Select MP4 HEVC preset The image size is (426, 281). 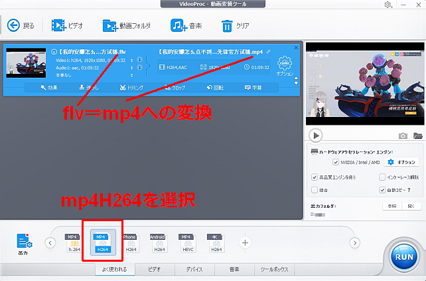188,243
